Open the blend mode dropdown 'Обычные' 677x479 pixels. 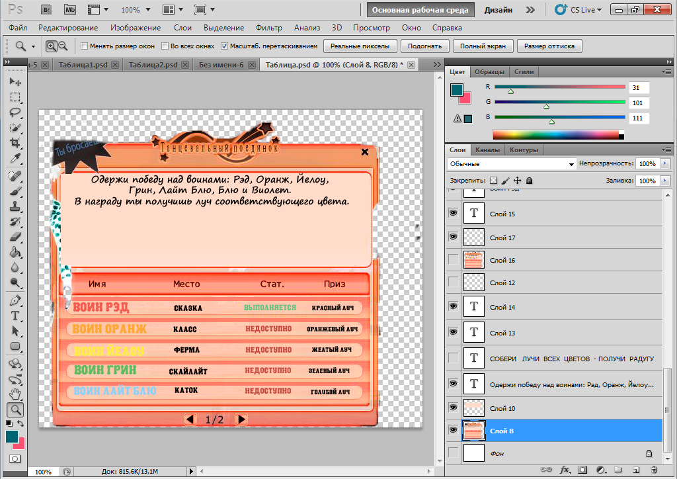click(x=512, y=163)
